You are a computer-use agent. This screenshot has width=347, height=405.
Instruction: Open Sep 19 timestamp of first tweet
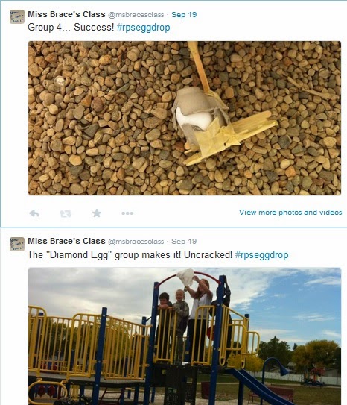tap(184, 15)
